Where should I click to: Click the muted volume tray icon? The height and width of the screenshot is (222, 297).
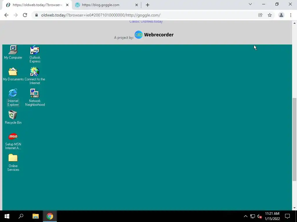coord(259,216)
